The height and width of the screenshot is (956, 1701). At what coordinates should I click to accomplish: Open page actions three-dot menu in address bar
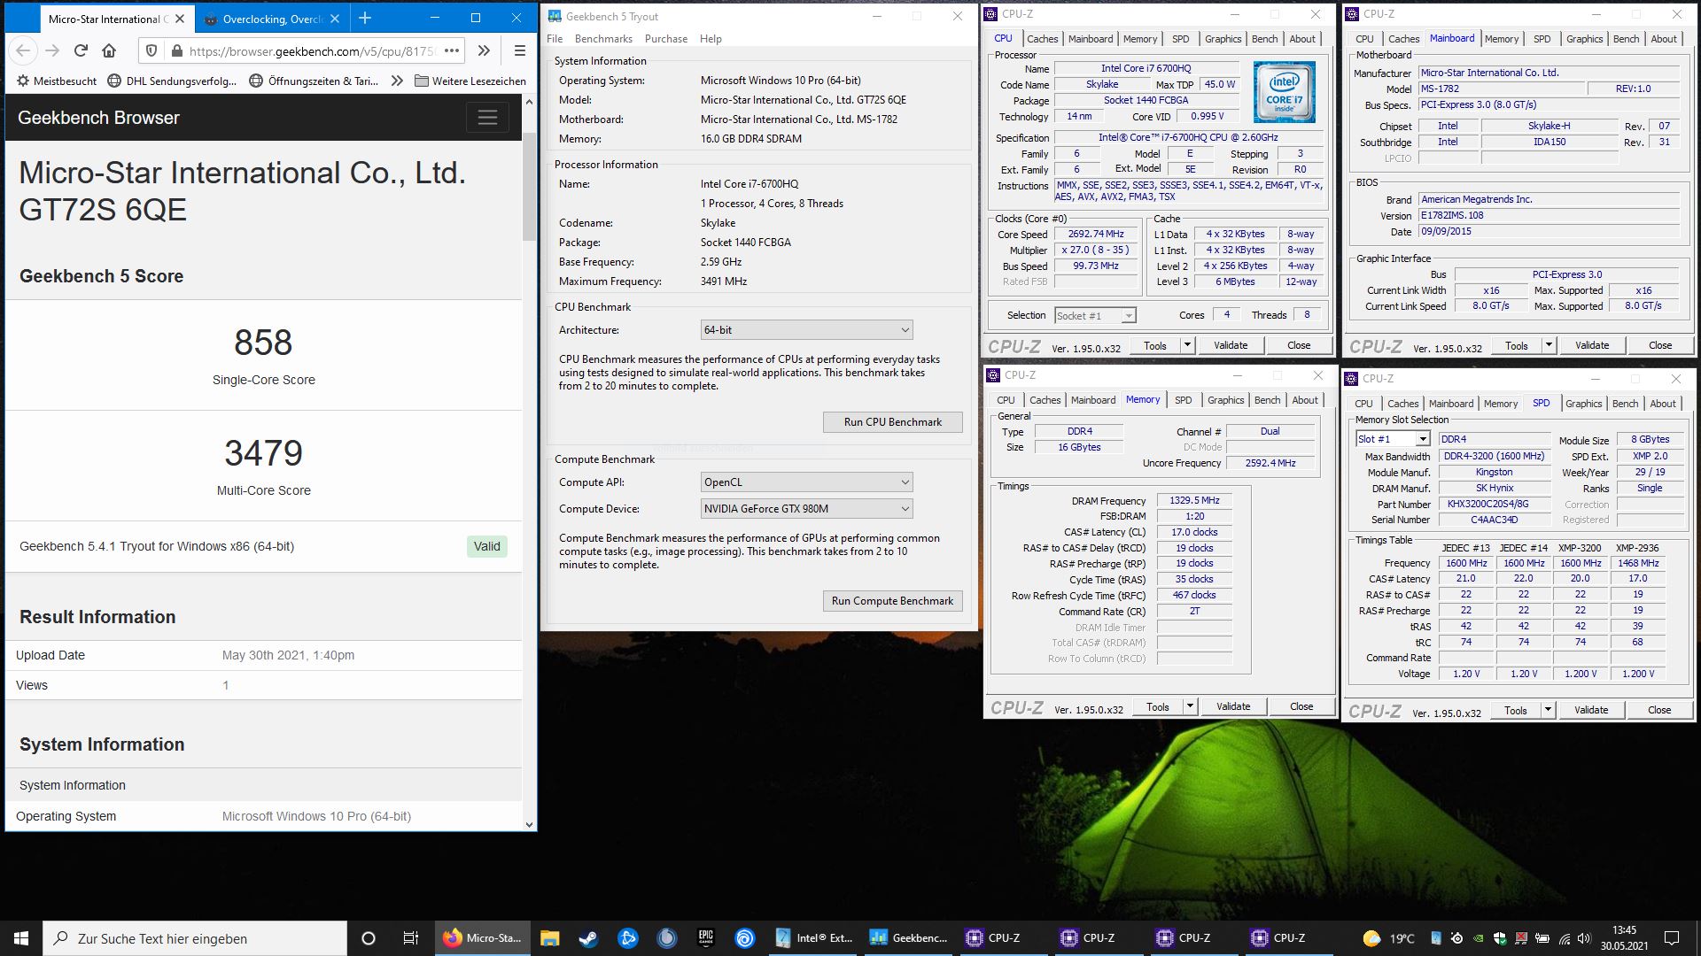pyautogui.click(x=451, y=50)
